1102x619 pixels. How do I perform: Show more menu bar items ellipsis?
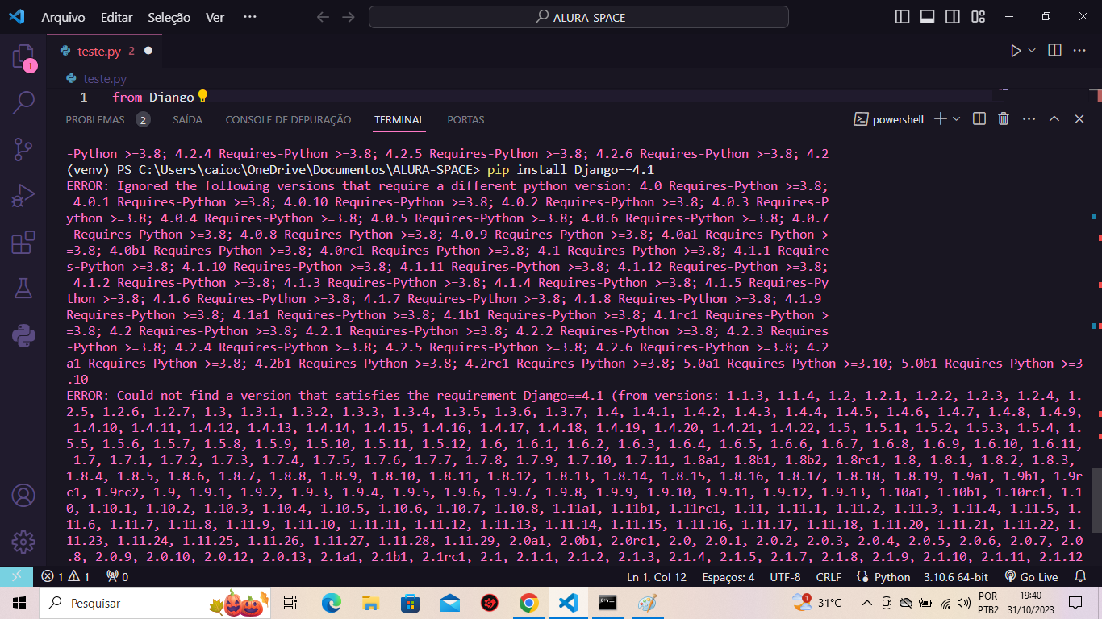click(x=249, y=17)
